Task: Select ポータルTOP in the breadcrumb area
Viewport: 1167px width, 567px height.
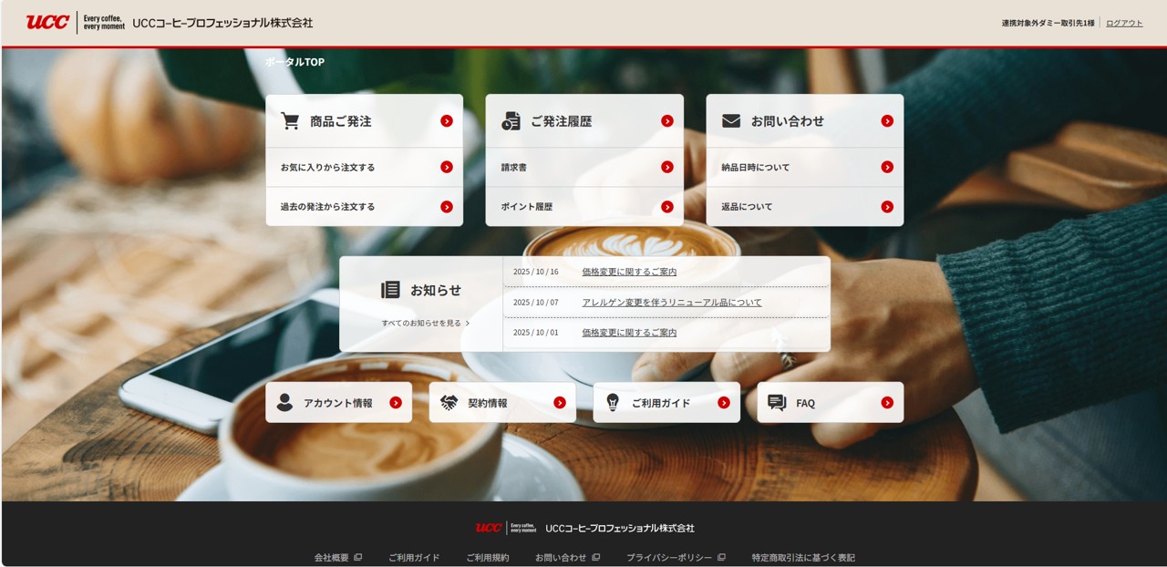Action: [x=292, y=61]
